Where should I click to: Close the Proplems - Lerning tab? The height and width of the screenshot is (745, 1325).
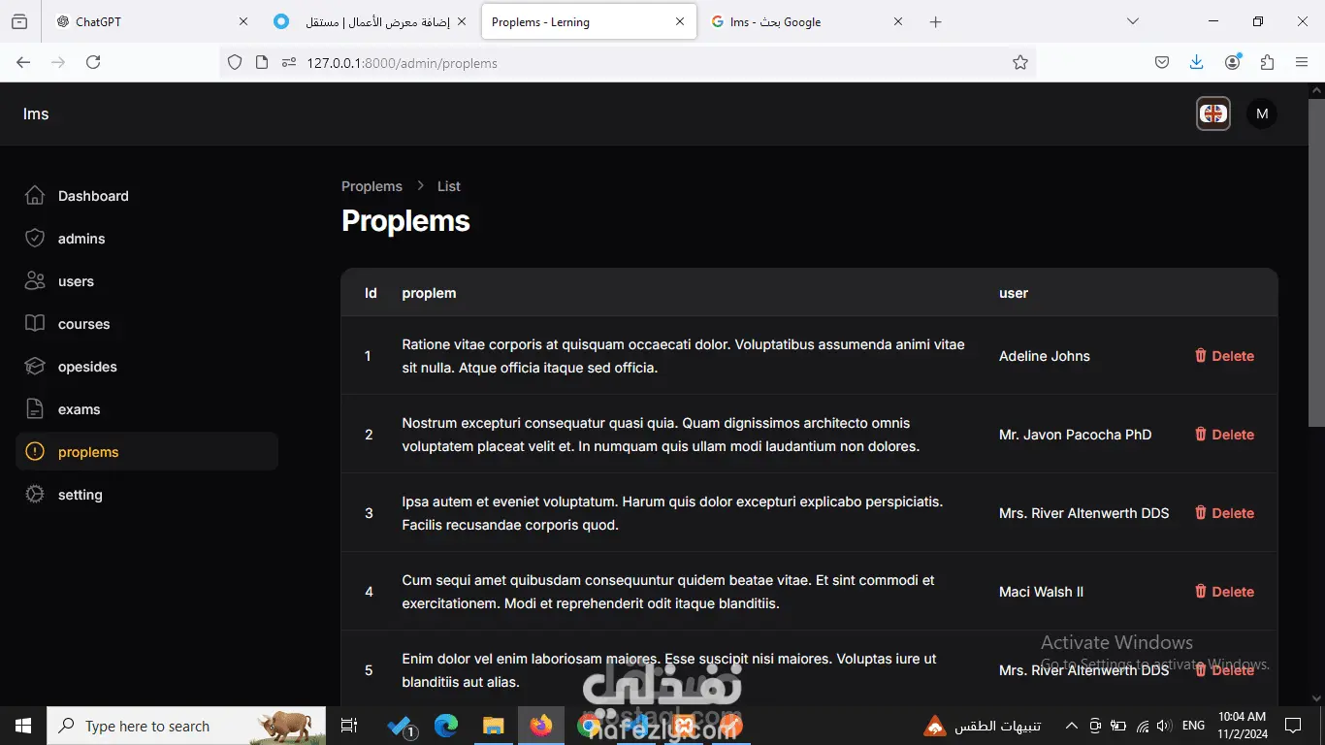[680, 21]
